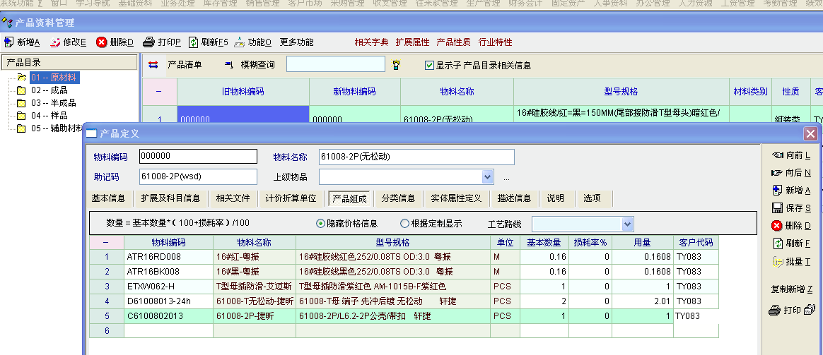
Task: Click the filter icon beside fuzzy search box
Action: (x=396, y=65)
